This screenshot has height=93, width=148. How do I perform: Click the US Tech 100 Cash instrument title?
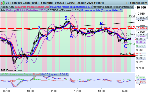point(22,3)
